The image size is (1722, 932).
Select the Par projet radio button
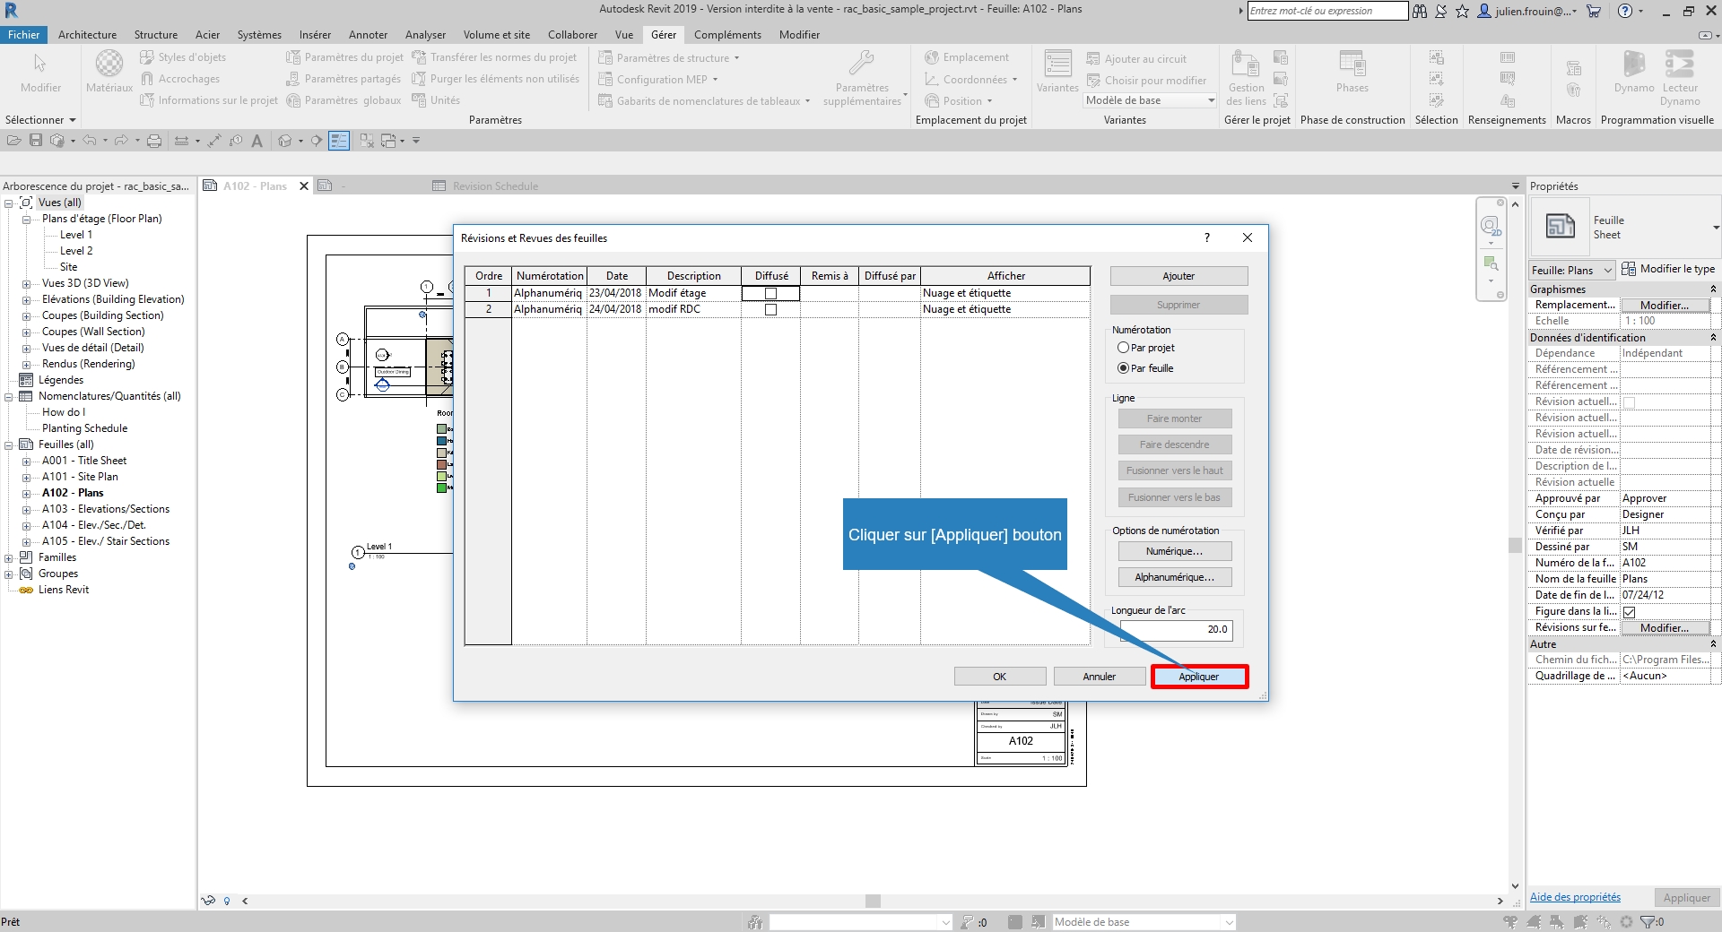(x=1123, y=348)
